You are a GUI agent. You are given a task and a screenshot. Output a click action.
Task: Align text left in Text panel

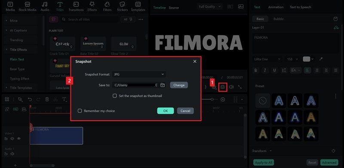(x=307, y=70)
